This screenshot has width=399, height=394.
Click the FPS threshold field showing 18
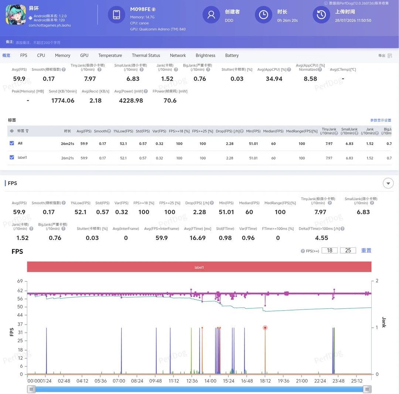(330, 250)
